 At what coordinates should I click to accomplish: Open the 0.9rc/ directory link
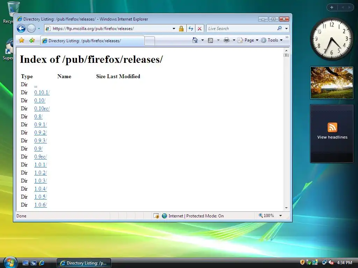click(41, 157)
